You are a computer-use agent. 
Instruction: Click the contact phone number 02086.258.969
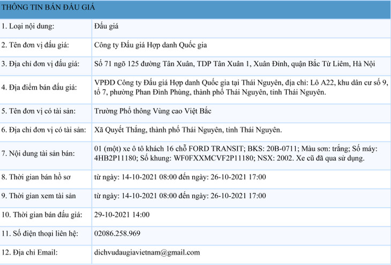(117, 233)
